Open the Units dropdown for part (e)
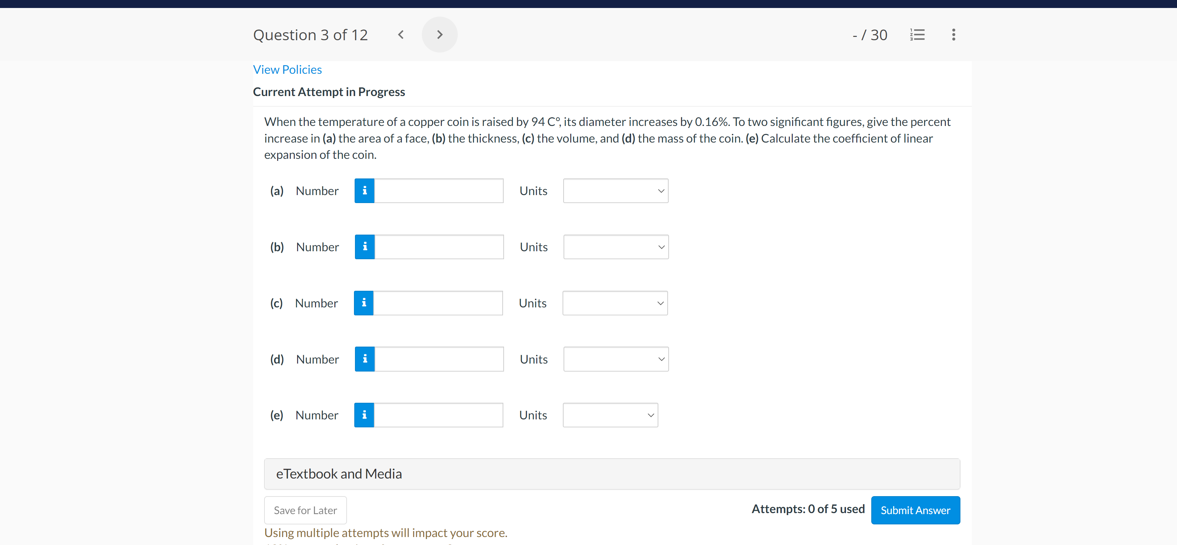1177x545 pixels. (x=610, y=414)
